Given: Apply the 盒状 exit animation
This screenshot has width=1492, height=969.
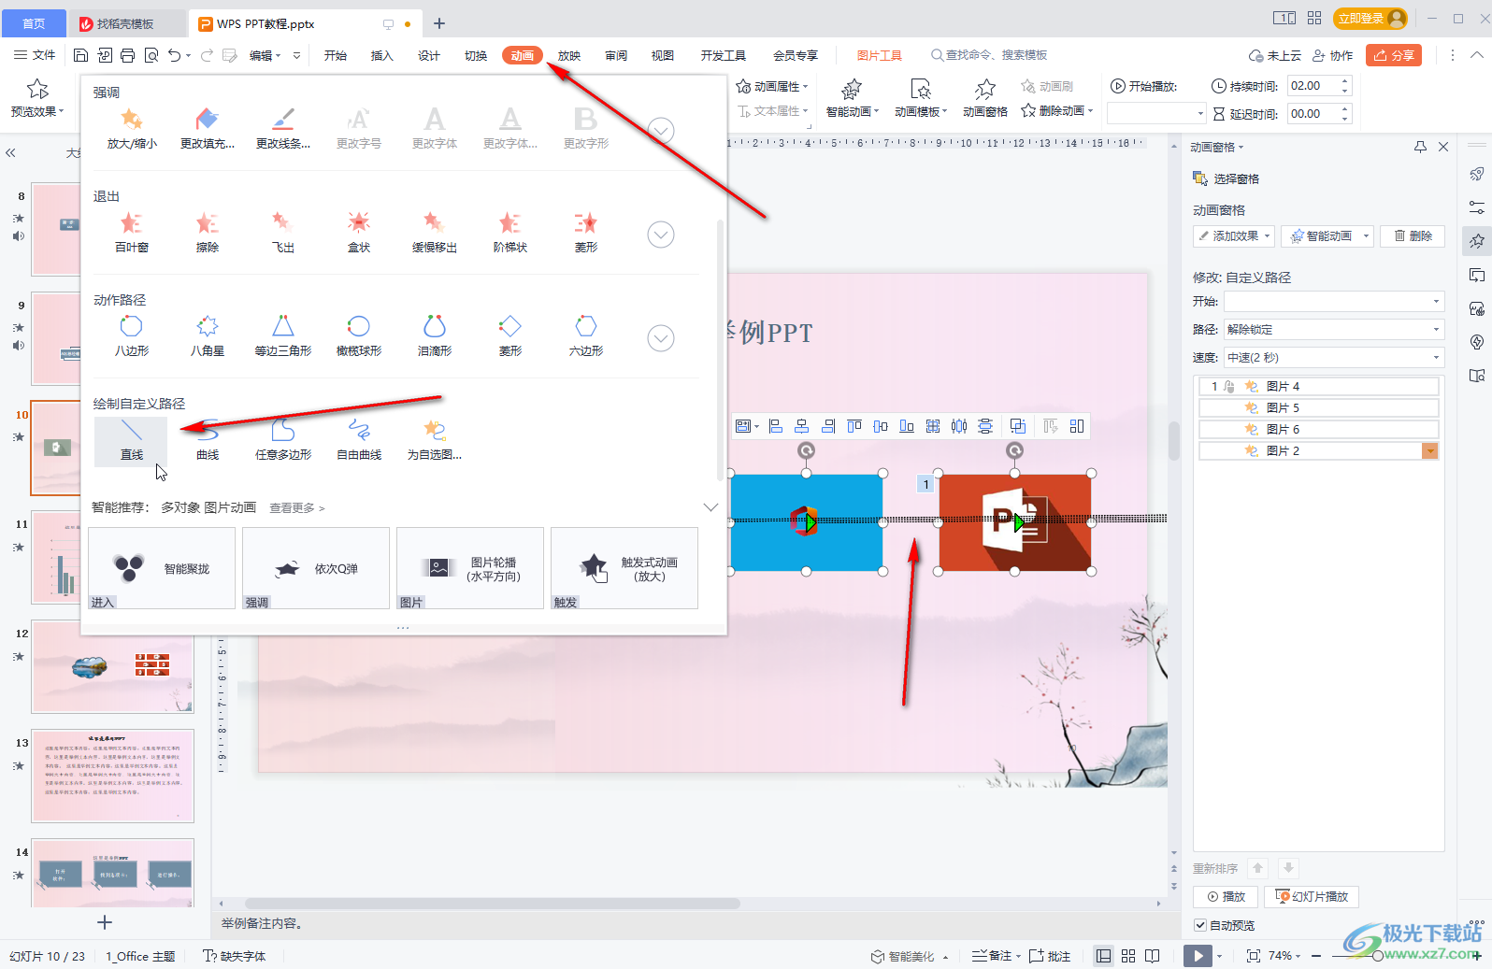Looking at the screenshot, I should (359, 233).
